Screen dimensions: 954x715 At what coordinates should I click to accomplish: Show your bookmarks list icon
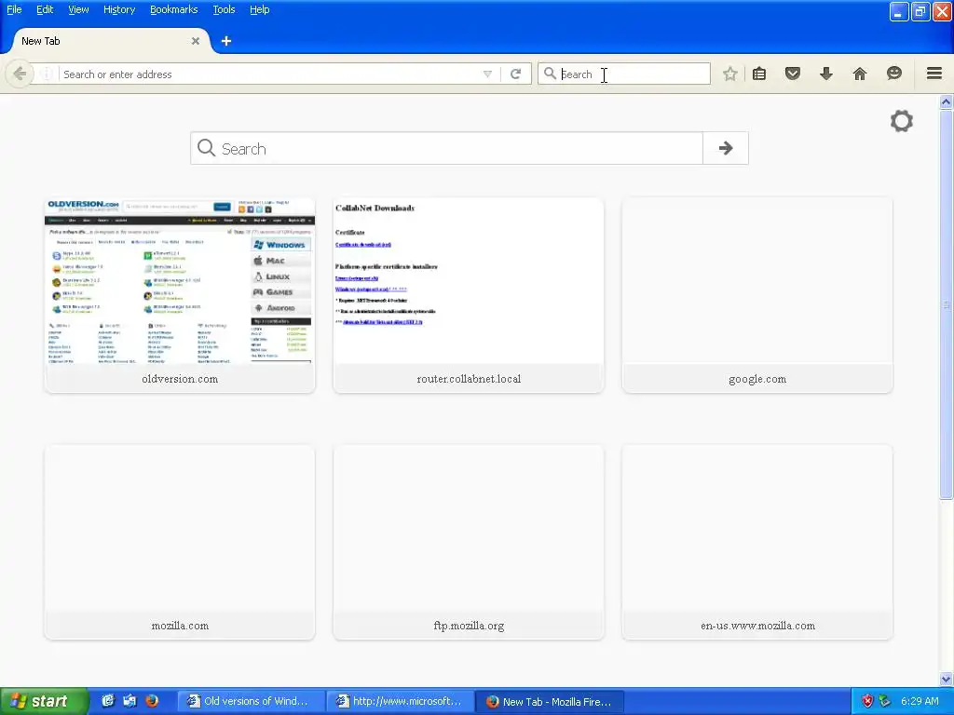[x=758, y=74]
